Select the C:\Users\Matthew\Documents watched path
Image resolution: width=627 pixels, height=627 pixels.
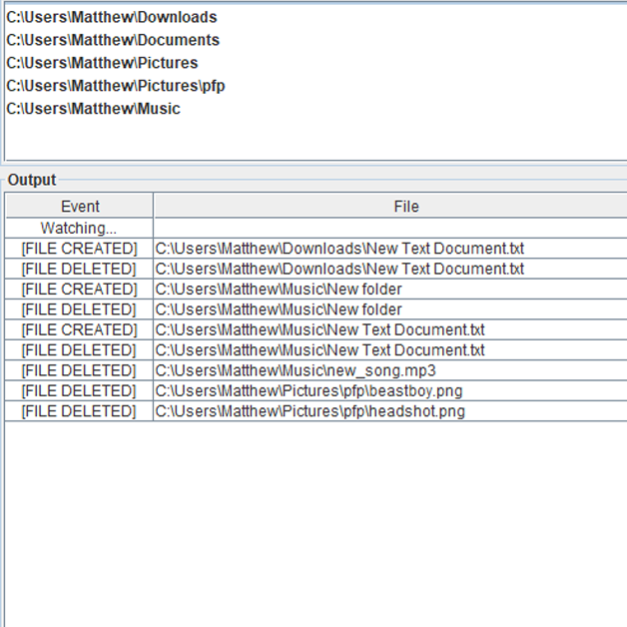(113, 40)
